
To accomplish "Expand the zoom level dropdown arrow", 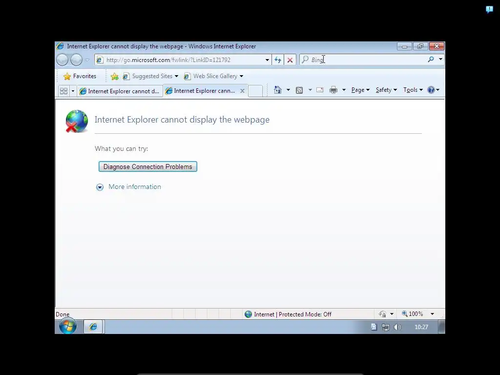I will tap(433, 314).
